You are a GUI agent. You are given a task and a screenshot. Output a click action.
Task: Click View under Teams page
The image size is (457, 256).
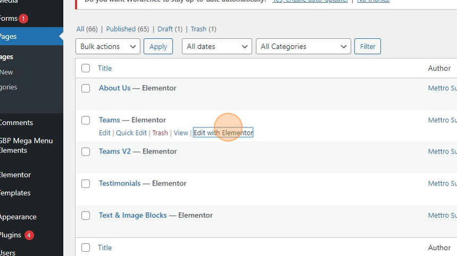181,133
